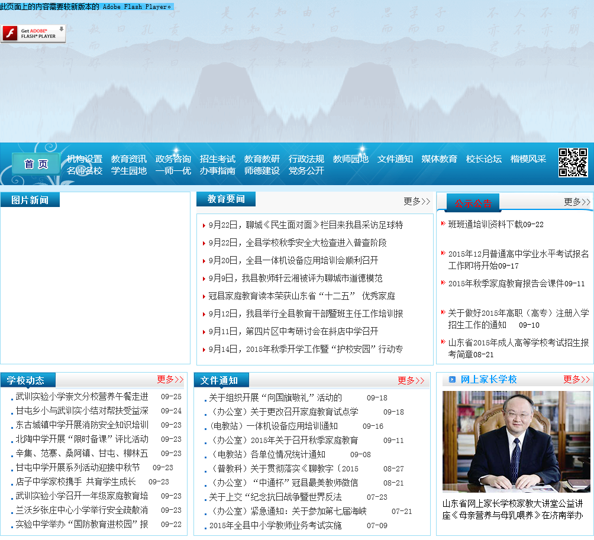The height and width of the screenshot is (540, 594).
Task: Open the 政务咨询 menu item
Action: click(173, 159)
